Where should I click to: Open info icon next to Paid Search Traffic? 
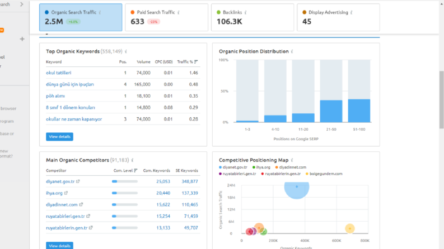[x=179, y=12]
